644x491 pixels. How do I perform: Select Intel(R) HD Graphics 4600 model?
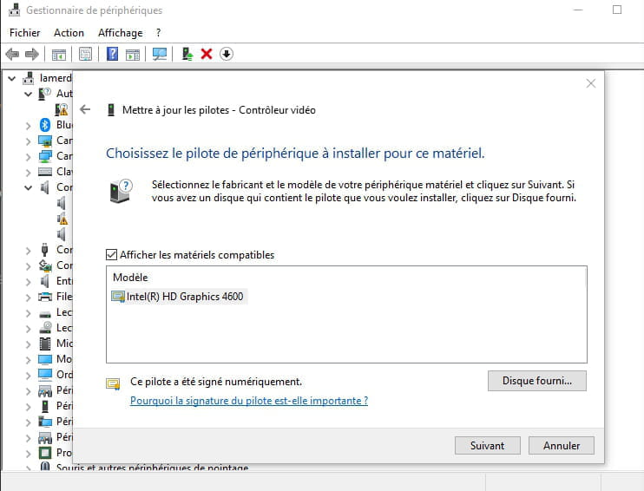pos(179,297)
